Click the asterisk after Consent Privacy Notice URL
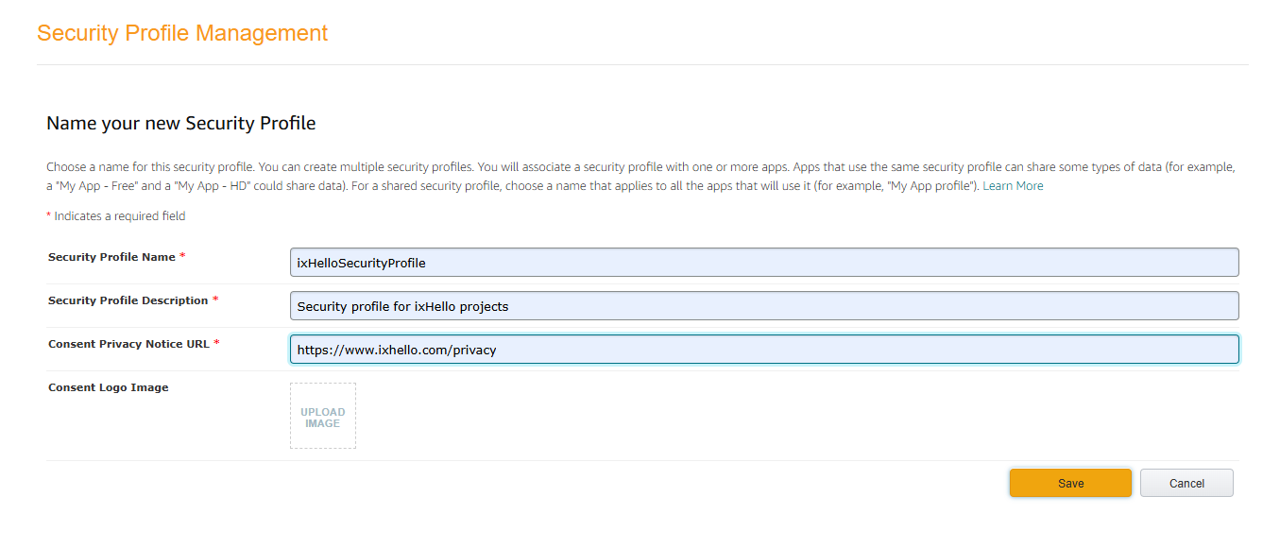This screenshot has width=1280, height=548. click(x=216, y=343)
